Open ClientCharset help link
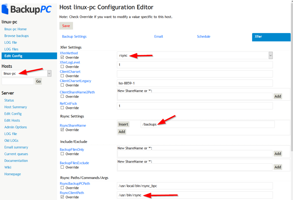Screen dimensions: 293x200 click(70, 72)
